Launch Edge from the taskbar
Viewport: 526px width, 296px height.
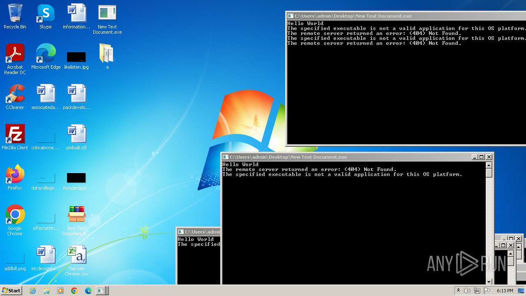pyautogui.click(x=88, y=291)
